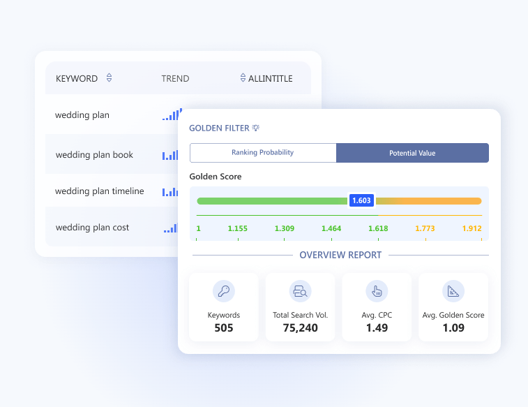Click the KEYWORD column header text
This screenshot has width=528, height=407.
(x=77, y=78)
